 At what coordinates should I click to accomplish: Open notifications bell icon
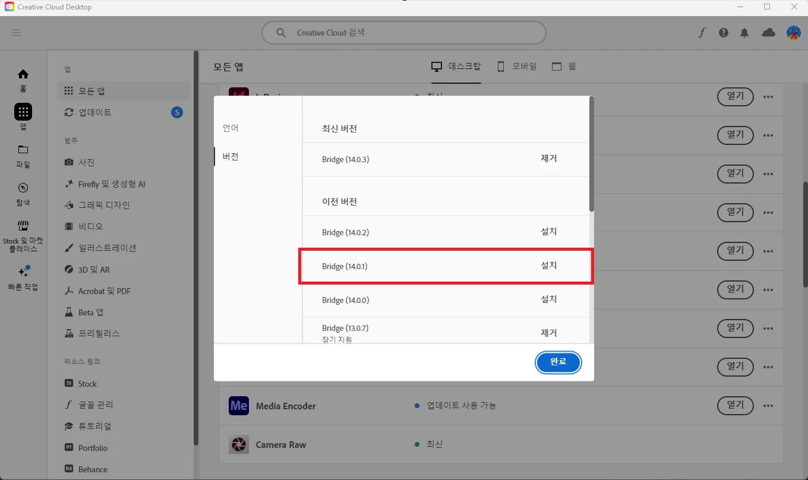point(744,33)
